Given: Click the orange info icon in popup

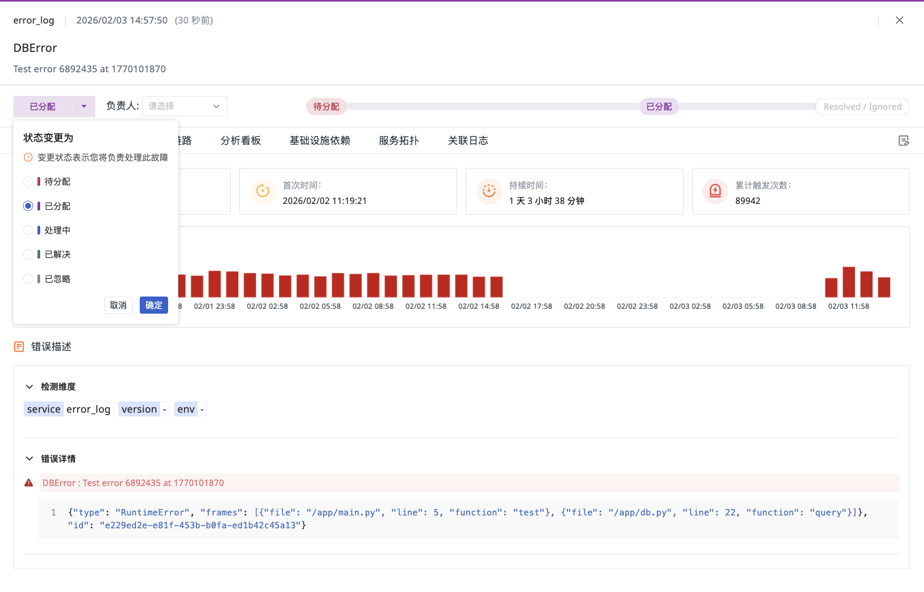Looking at the screenshot, I should (28, 157).
